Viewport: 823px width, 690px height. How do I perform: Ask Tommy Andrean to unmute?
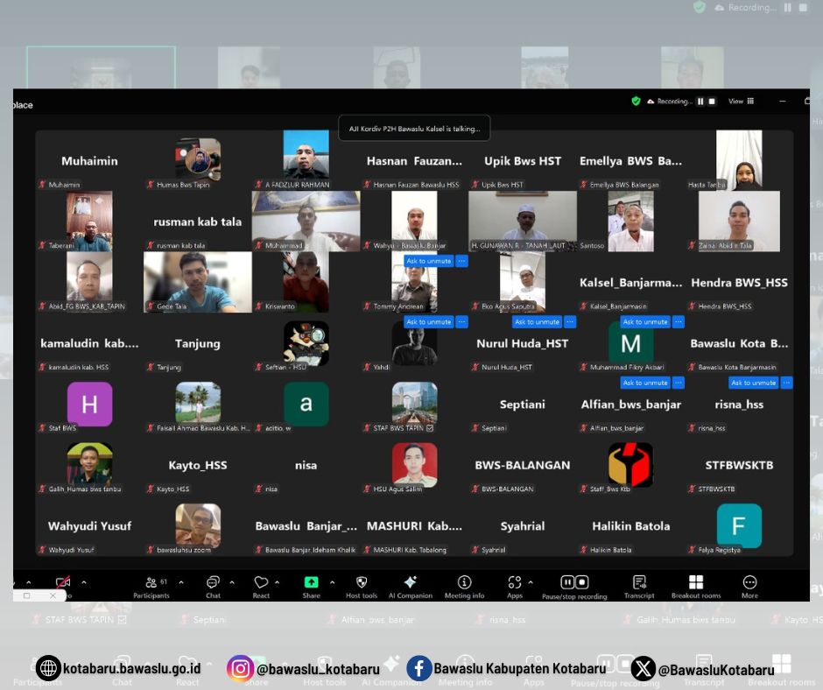pyautogui.click(x=428, y=261)
